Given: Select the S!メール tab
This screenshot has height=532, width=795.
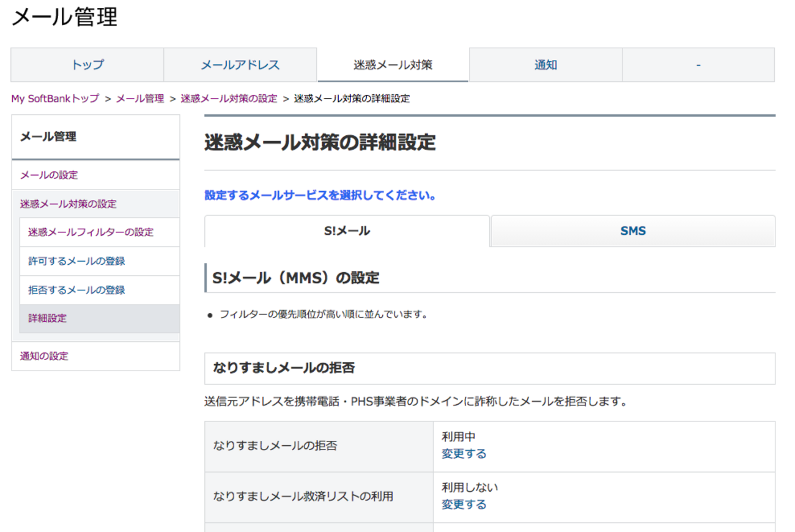Looking at the screenshot, I should pyautogui.click(x=347, y=231).
